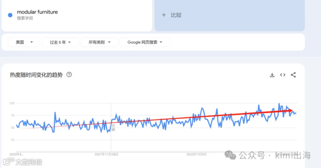The width and height of the screenshot is (321, 168).
Task: Click the 大数跨境 logo at bottom left
Action: tap(22, 162)
